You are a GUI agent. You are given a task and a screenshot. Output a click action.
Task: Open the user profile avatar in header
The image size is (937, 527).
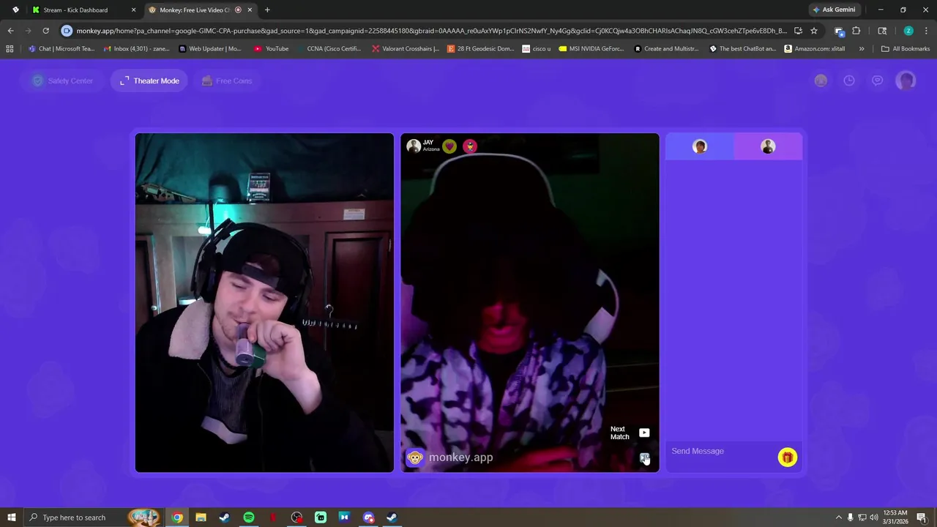click(x=906, y=81)
